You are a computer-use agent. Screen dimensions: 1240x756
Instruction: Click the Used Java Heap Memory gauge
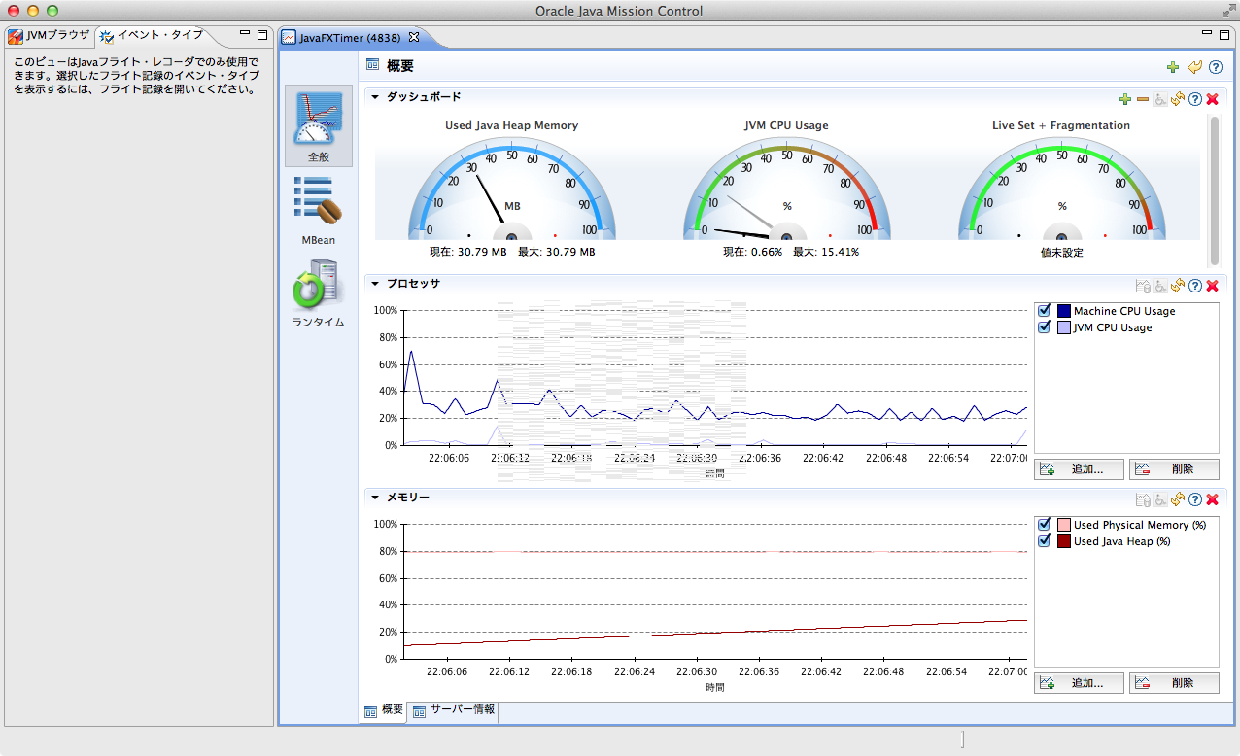[512, 189]
